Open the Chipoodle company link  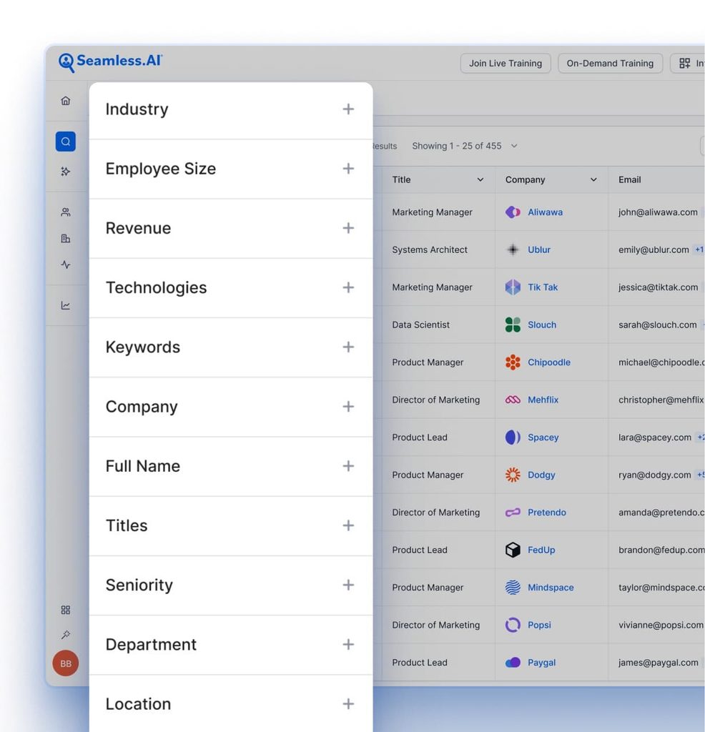tap(548, 362)
